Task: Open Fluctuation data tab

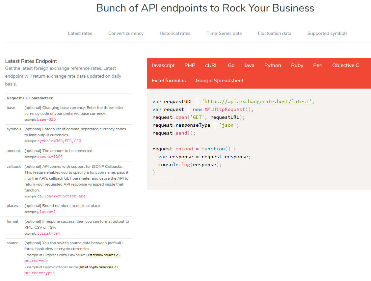Action: pyautogui.click(x=275, y=33)
